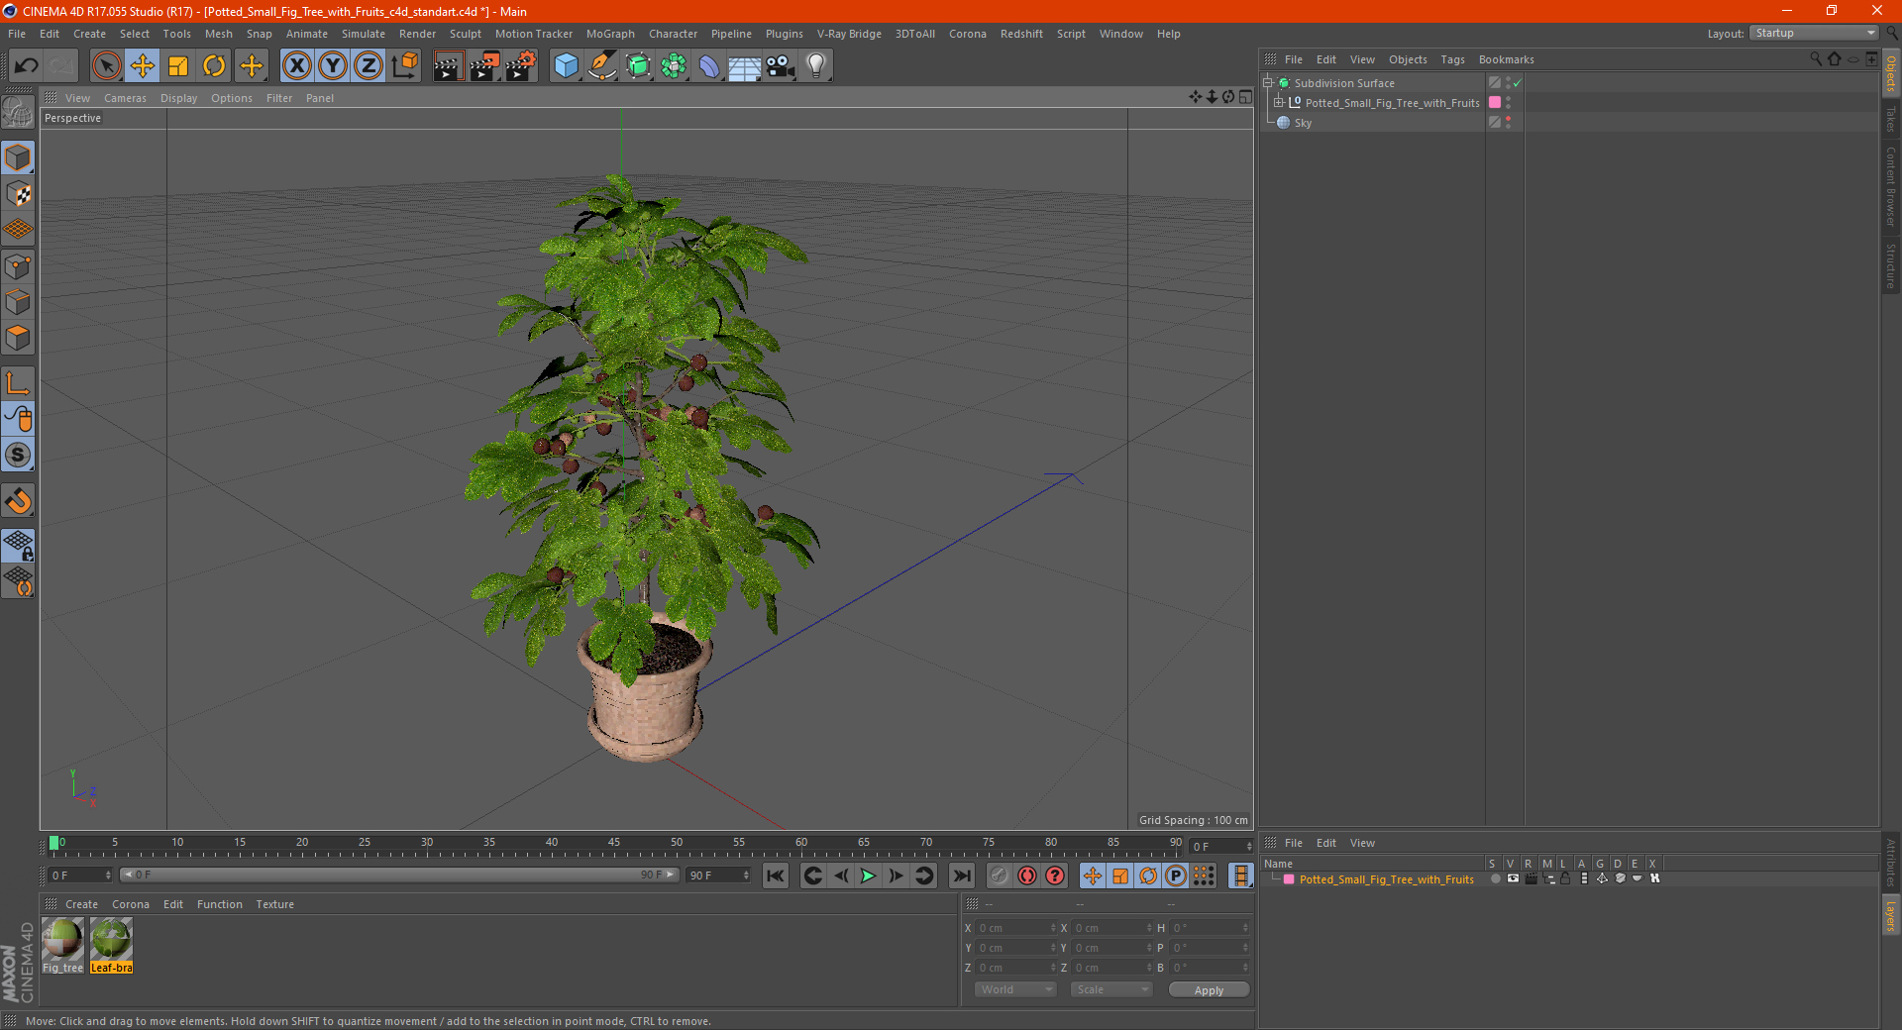Image resolution: width=1902 pixels, height=1030 pixels.
Task: Toggle X axis lock
Action: (x=296, y=66)
